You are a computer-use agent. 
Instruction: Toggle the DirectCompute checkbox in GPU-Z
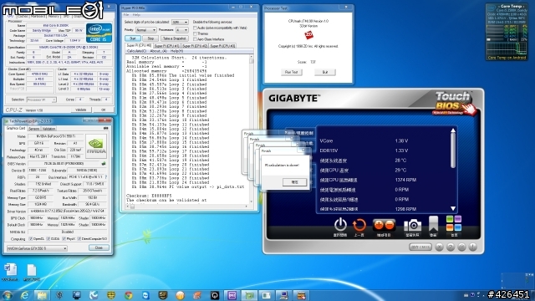coord(79,239)
